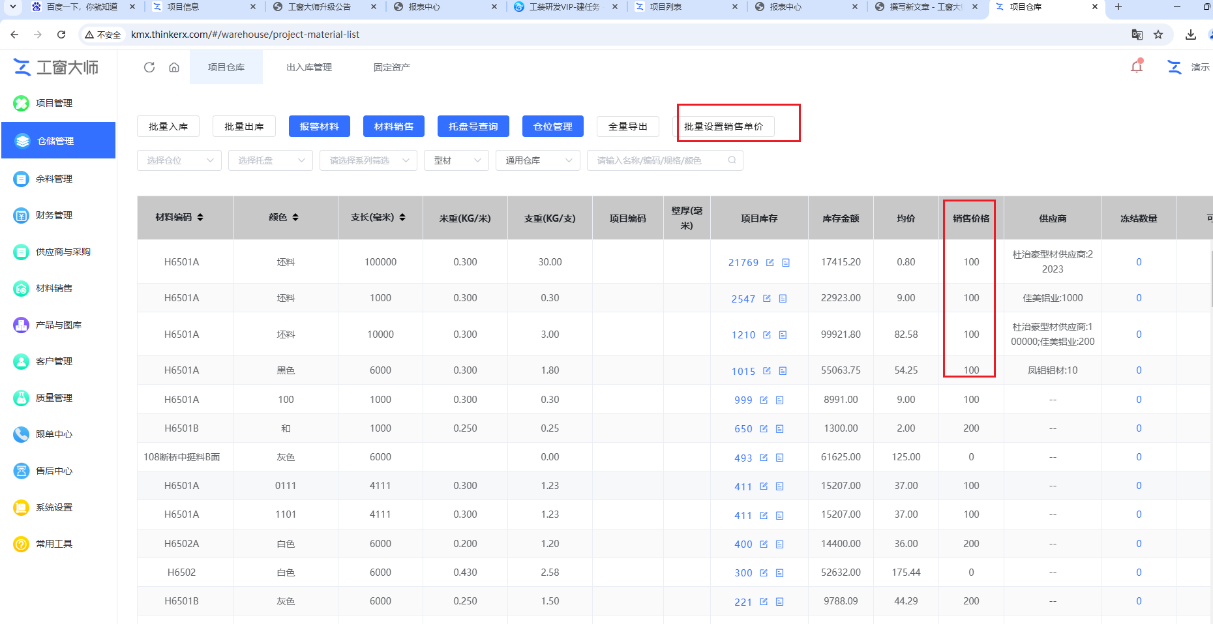Open the 选择托盘 pallet dropdown

[271, 160]
